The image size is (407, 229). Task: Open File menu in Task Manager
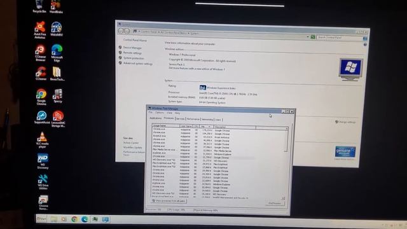(150, 113)
